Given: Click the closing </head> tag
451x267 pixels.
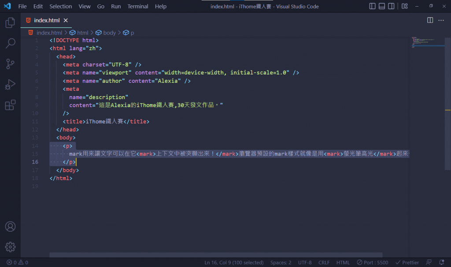Looking at the screenshot, I should pyautogui.click(x=67, y=130).
